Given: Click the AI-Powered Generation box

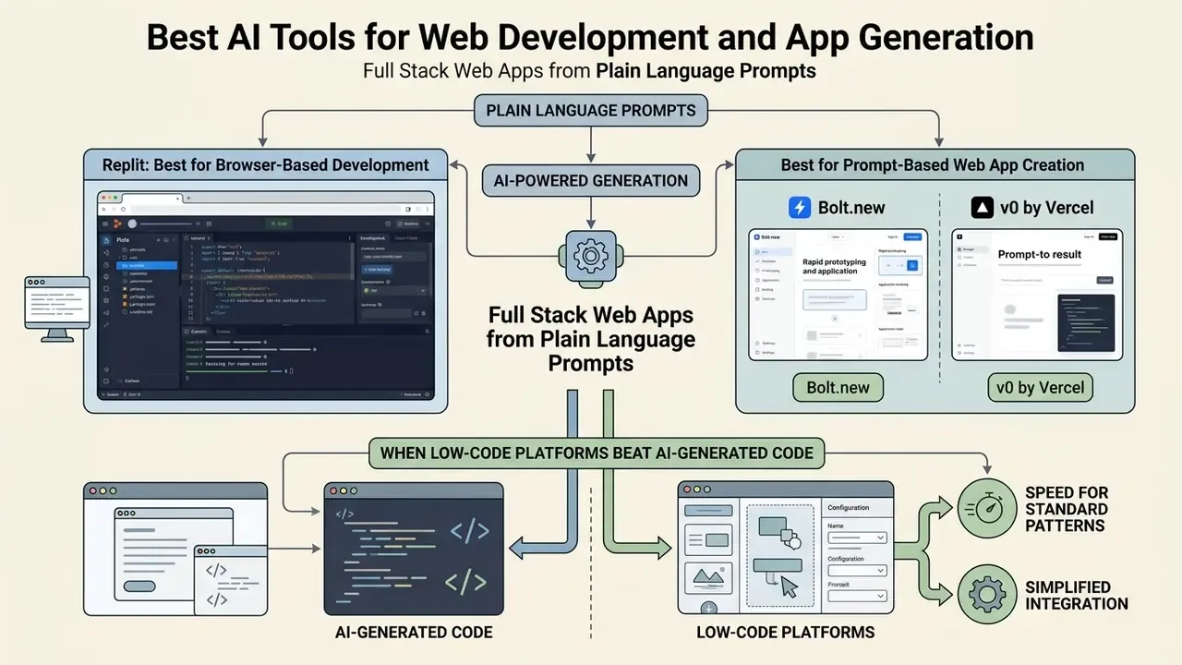Looking at the screenshot, I should [x=591, y=180].
